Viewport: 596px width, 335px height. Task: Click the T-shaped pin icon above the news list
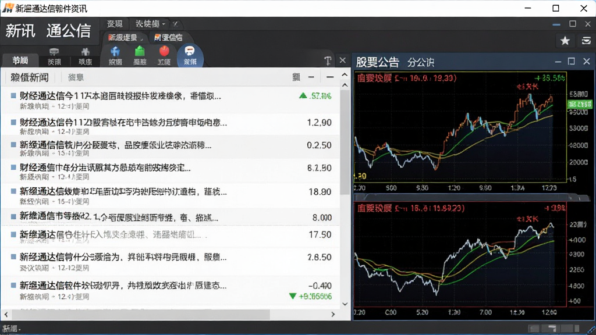point(328,60)
